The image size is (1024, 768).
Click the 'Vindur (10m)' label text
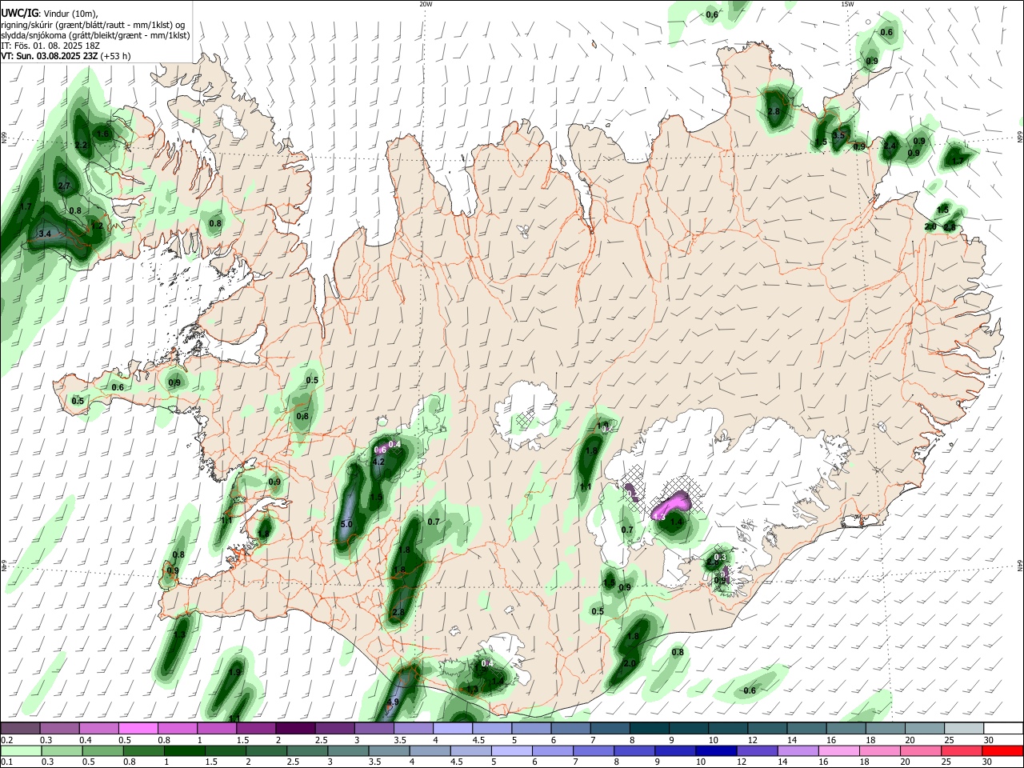(x=70, y=14)
